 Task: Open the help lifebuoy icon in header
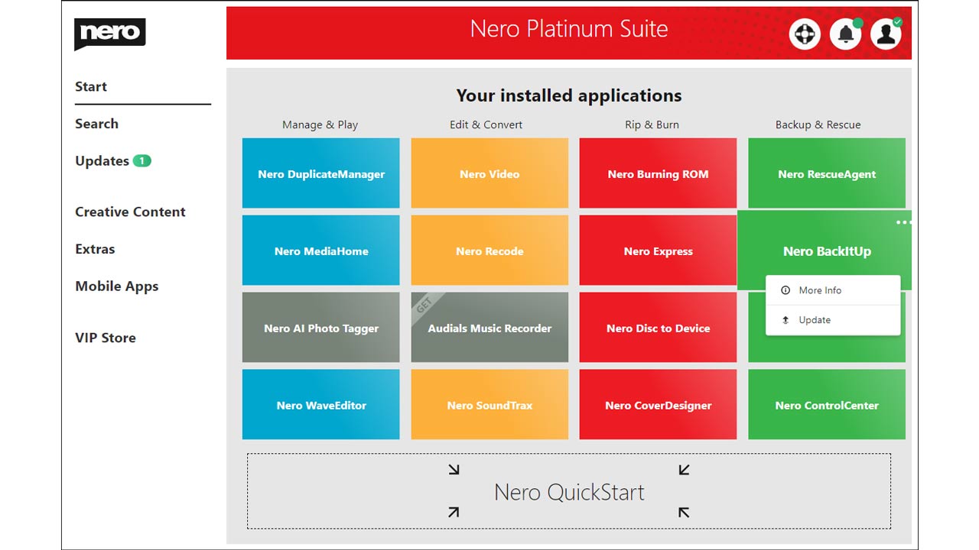click(x=805, y=34)
